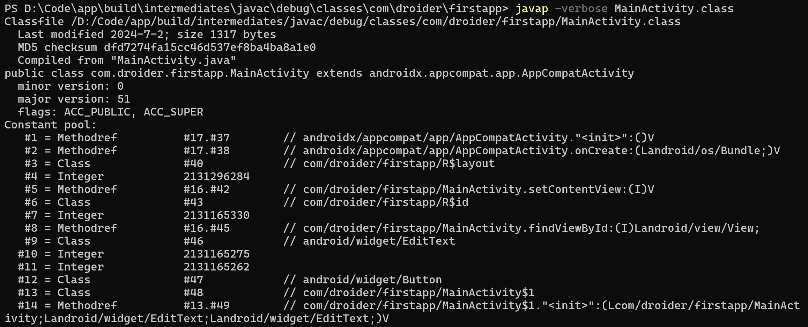Image resolution: width=808 pixels, height=327 pixels.
Task: Click 'flags: ACC_PUBLIC, ACC_SUPER' line
Action: point(110,112)
